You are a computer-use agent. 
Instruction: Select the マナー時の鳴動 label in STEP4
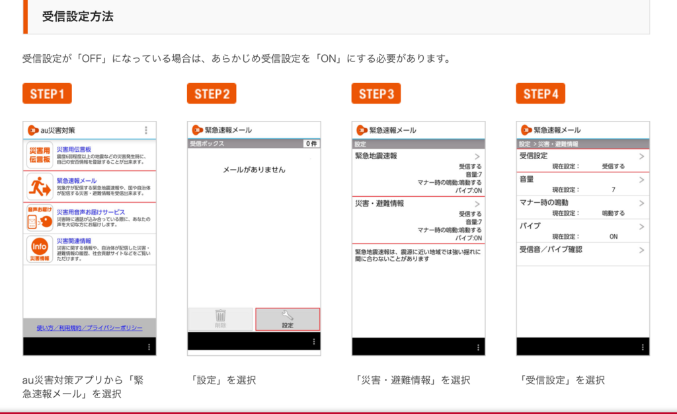[544, 203]
